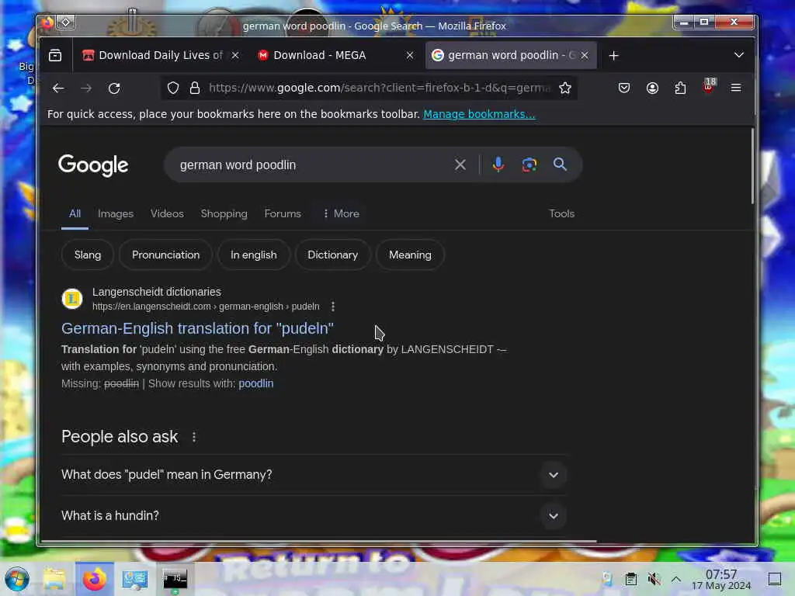Click the keep-above pin icon in title bar
This screenshot has height=596, width=795.
click(x=66, y=23)
